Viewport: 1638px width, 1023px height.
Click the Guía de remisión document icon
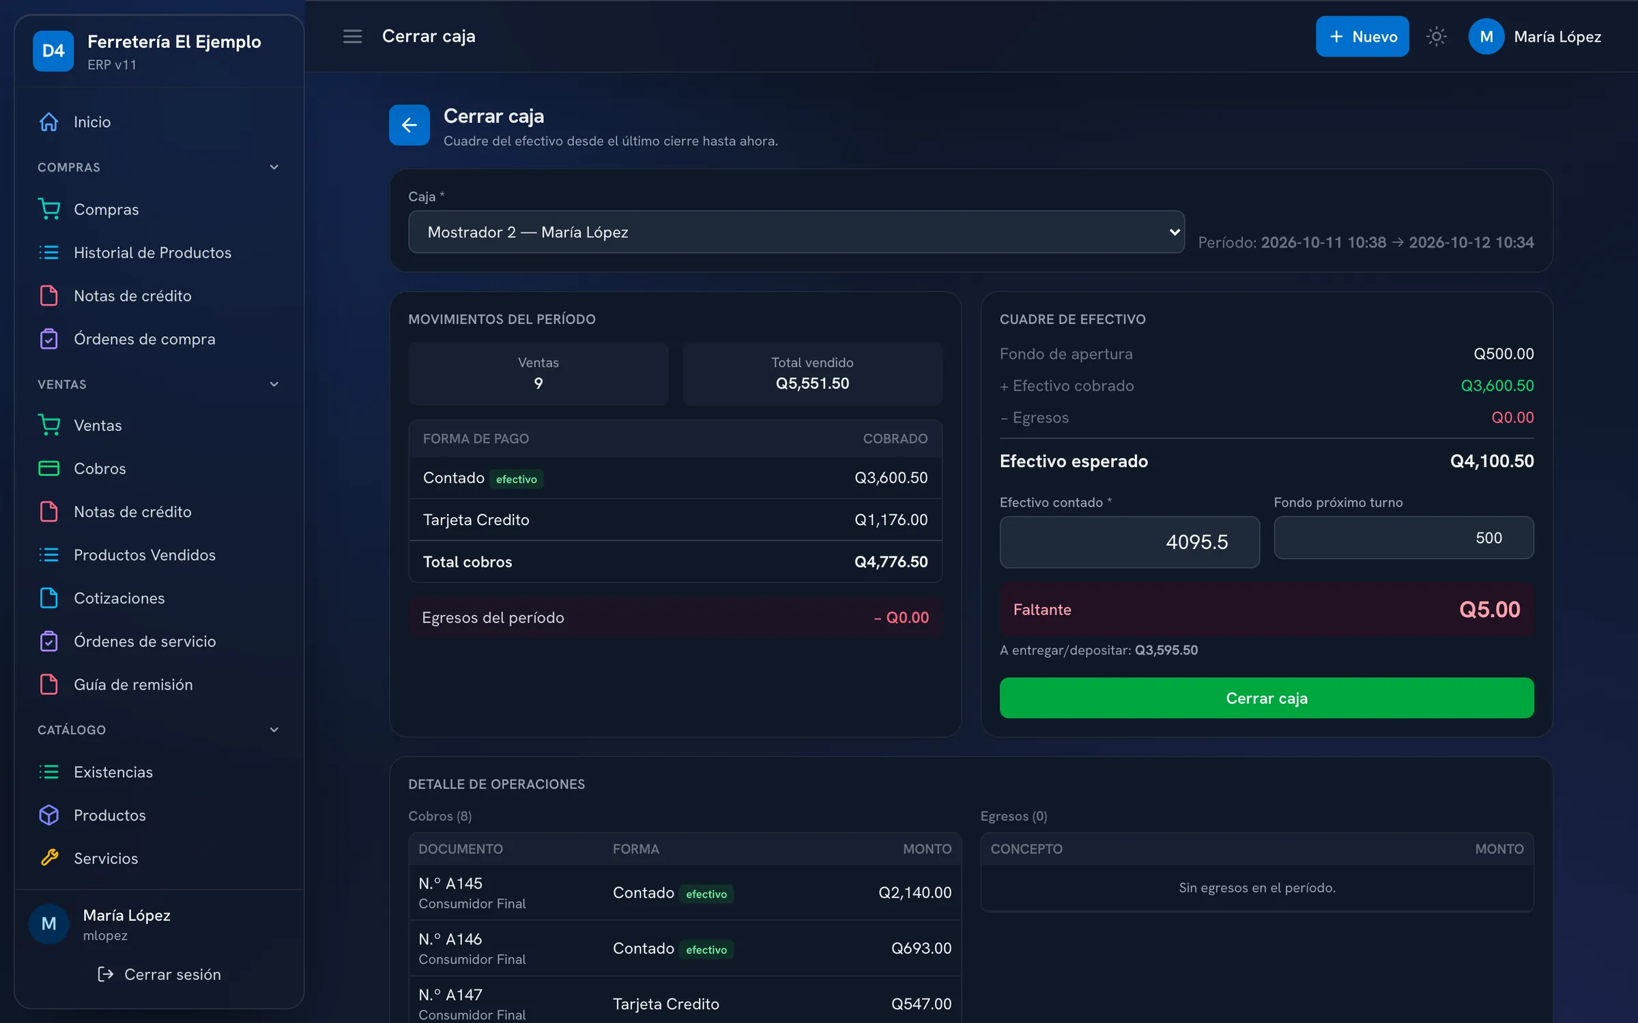pos(49,685)
